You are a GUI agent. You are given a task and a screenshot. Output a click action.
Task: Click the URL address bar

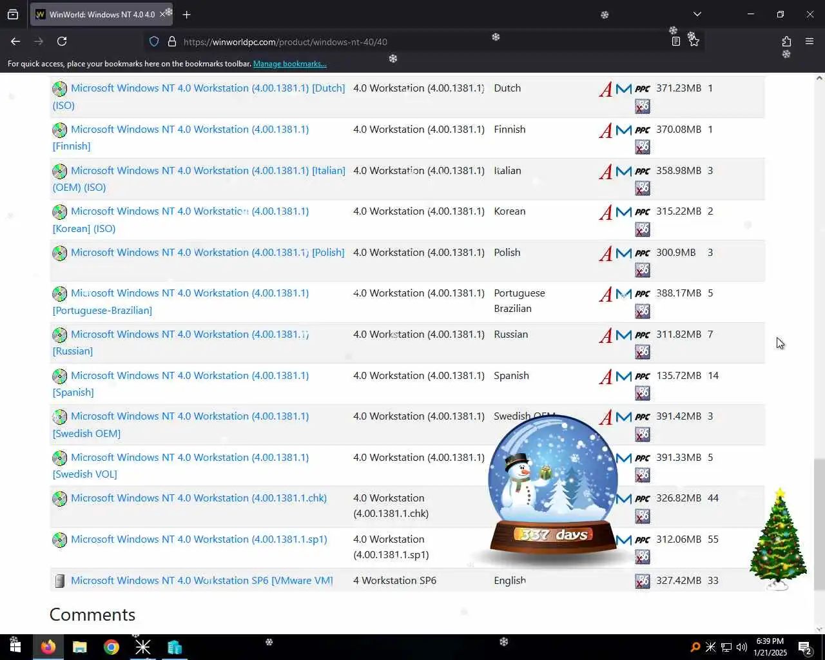[x=422, y=41]
